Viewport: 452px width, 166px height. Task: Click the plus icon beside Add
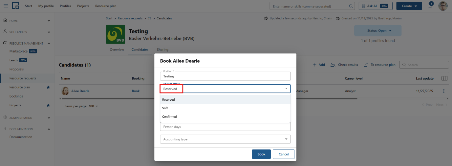pyautogui.click(x=314, y=65)
